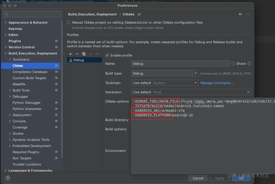This screenshot has width=275, height=184.
Task: Select CMake settings page
Action: point(31,66)
